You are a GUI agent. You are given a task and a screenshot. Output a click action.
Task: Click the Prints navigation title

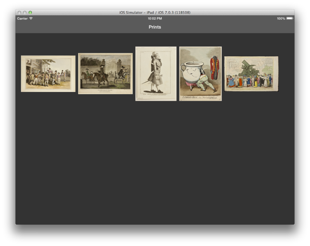tap(155, 27)
